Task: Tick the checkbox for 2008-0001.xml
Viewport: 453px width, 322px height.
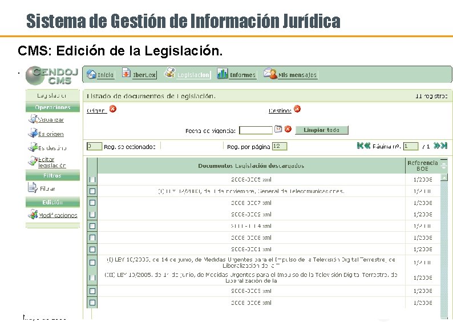Action: (92, 249)
